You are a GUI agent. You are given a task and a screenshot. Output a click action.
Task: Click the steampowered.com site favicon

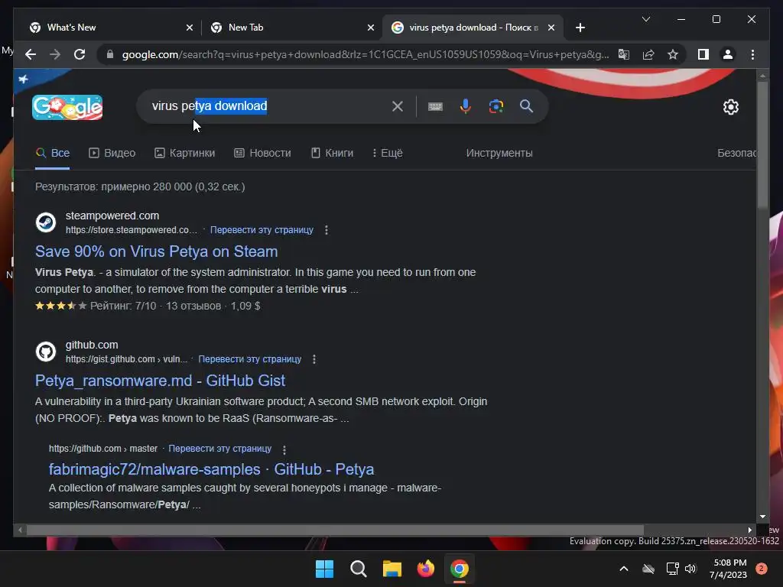pyautogui.click(x=46, y=222)
